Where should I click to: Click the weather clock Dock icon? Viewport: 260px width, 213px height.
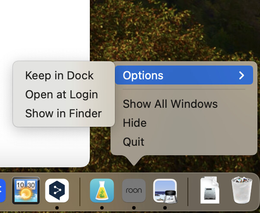(x=26, y=191)
